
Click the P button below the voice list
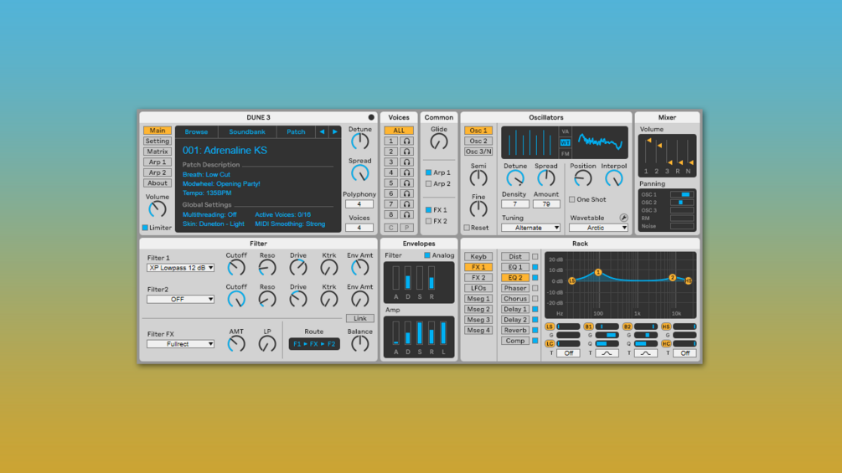(406, 228)
